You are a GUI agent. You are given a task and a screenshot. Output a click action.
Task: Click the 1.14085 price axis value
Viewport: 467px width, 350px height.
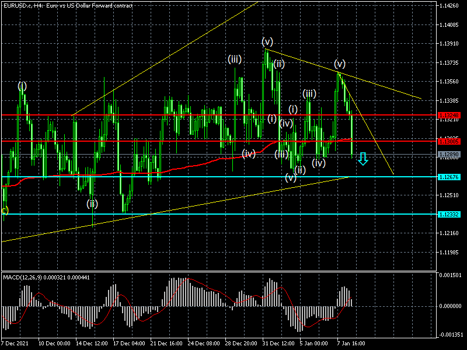tap(449, 24)
